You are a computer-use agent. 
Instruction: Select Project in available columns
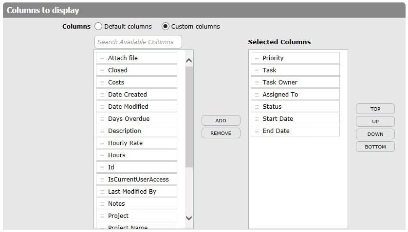[137, 216]
